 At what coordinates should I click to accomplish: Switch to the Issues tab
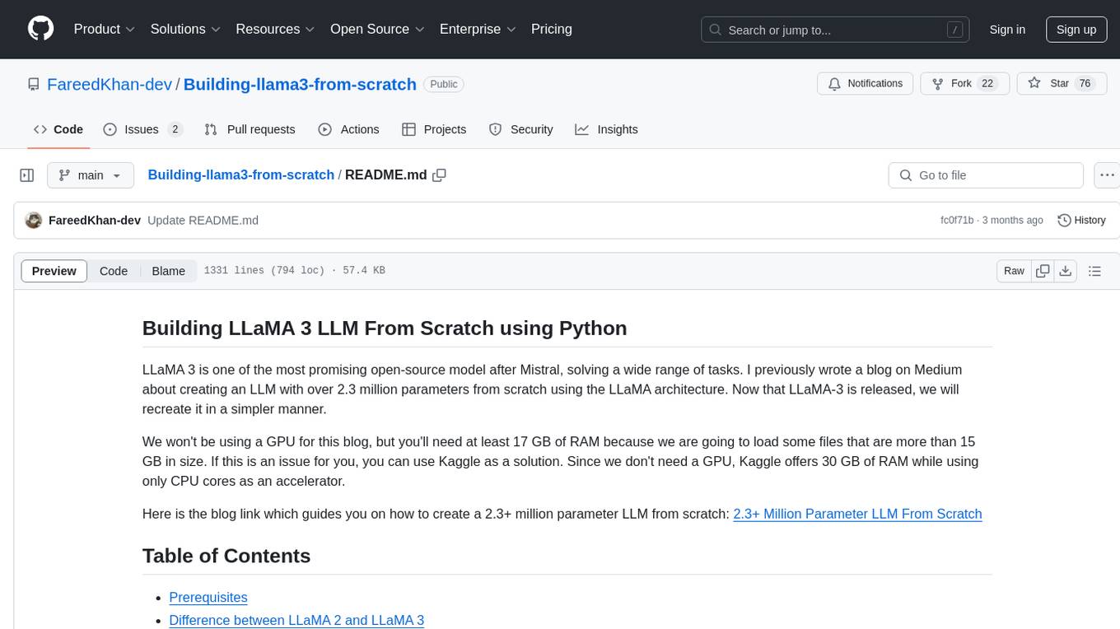tap(142, 129)
